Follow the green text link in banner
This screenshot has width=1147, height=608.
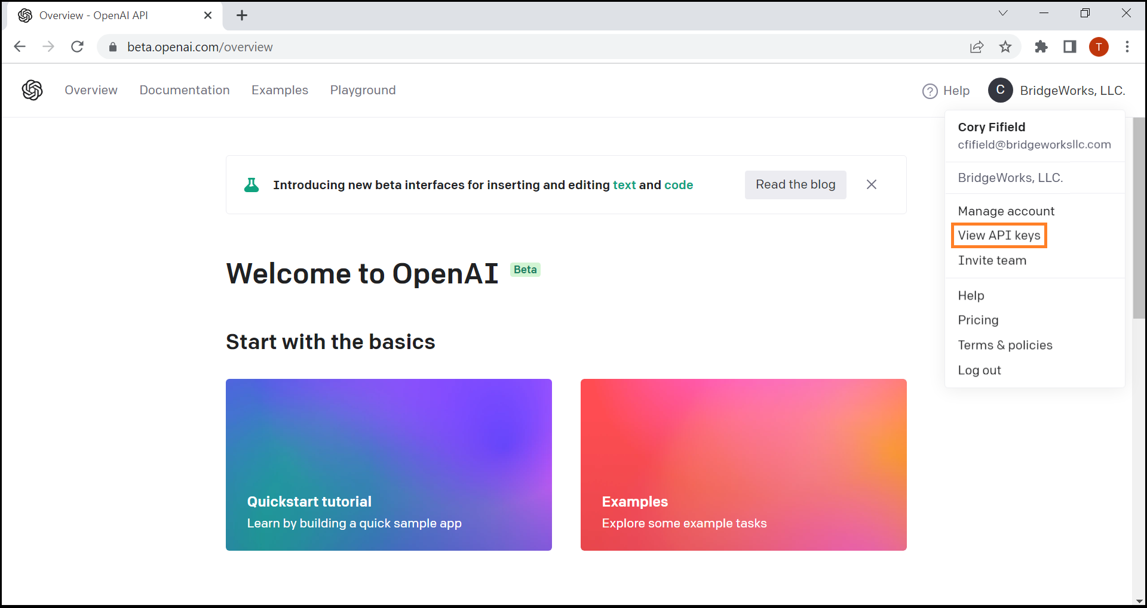(x=624, y=185)
